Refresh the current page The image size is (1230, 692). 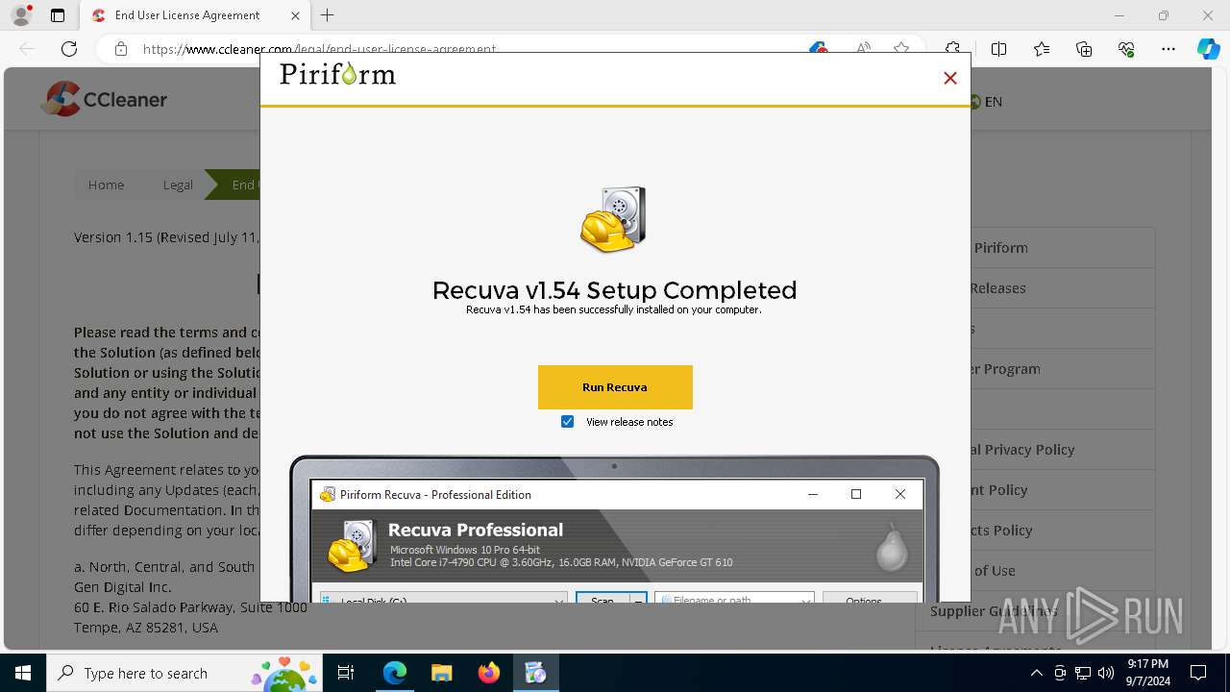pos(69,49)
